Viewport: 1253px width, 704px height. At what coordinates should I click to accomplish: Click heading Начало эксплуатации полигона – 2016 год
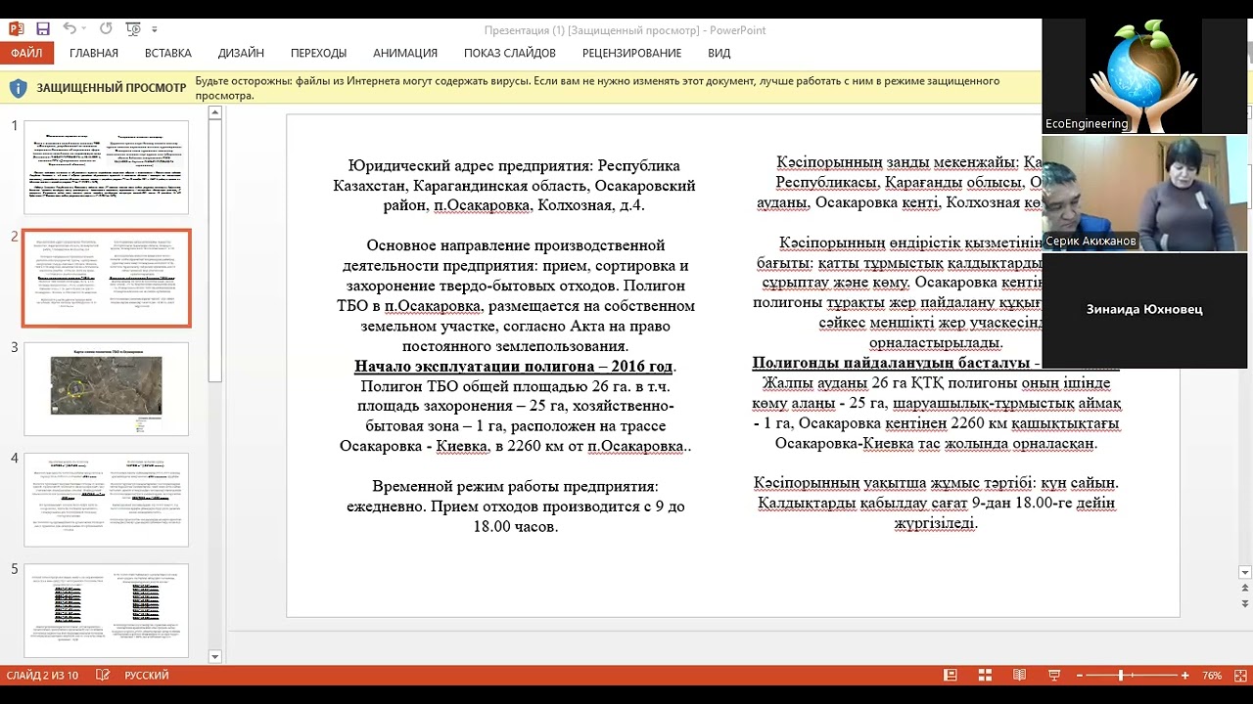click(514, 367)
